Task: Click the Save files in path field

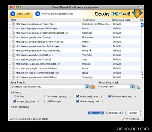Action: pos(48,87)
